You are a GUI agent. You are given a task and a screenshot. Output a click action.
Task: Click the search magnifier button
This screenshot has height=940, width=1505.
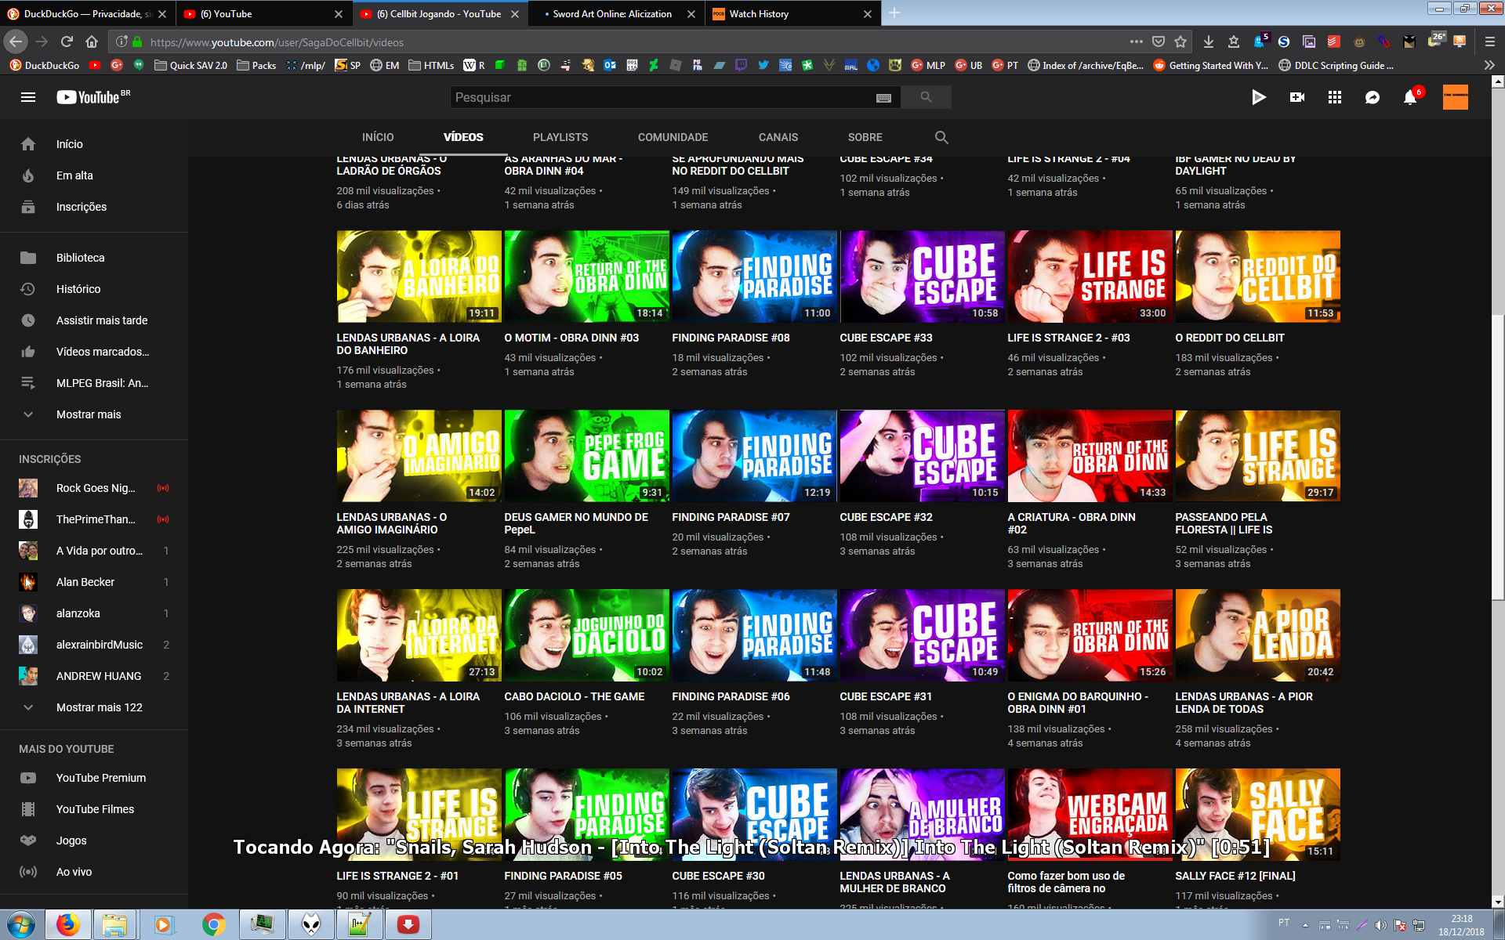[926, 97]
